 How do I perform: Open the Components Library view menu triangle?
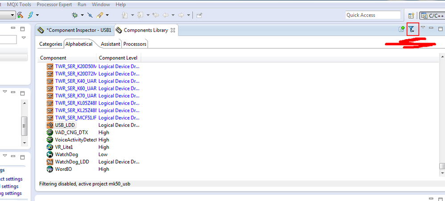coord(423,28)
